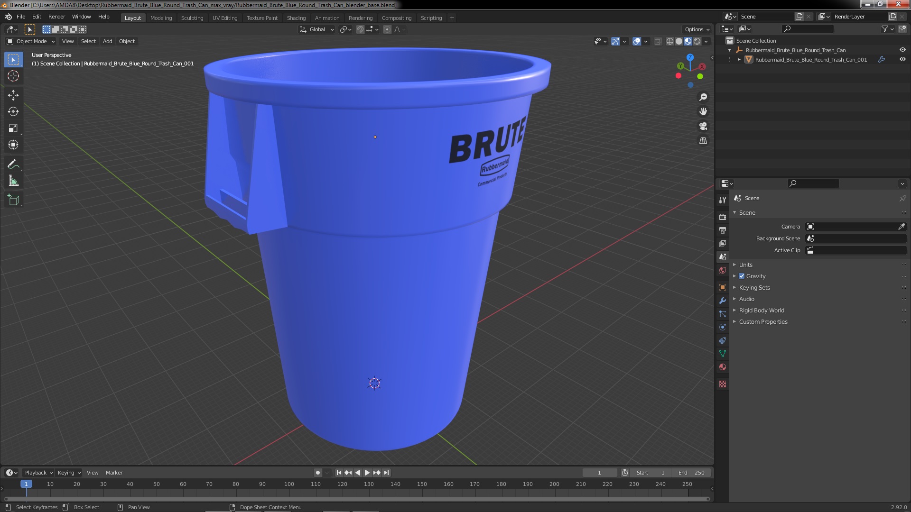Open the Playback dropdown
The image size is (911, 512).
38,473
